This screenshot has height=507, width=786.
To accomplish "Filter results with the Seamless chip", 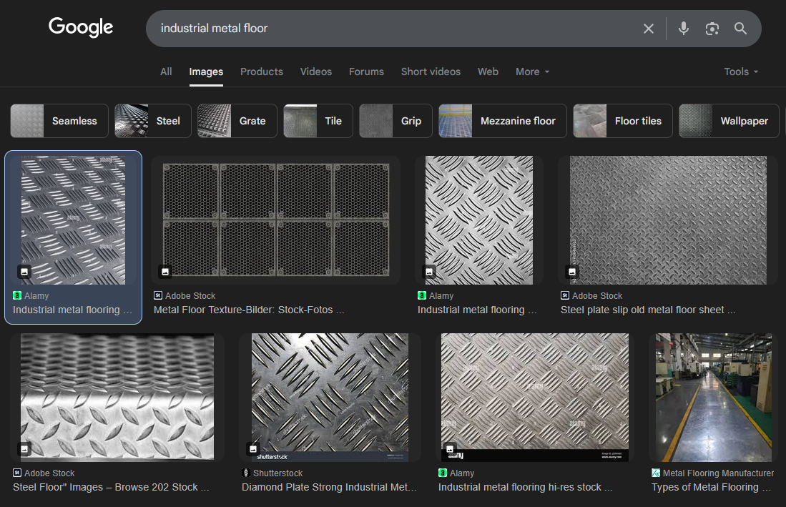I will click(59, 121).
